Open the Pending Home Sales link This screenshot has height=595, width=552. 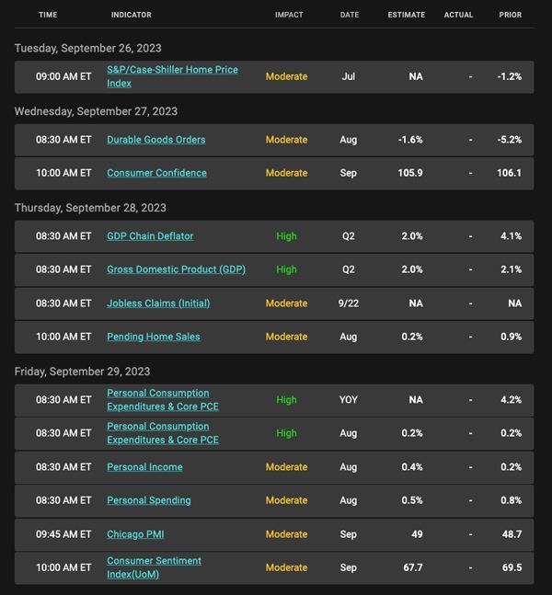tap(154, 337)
